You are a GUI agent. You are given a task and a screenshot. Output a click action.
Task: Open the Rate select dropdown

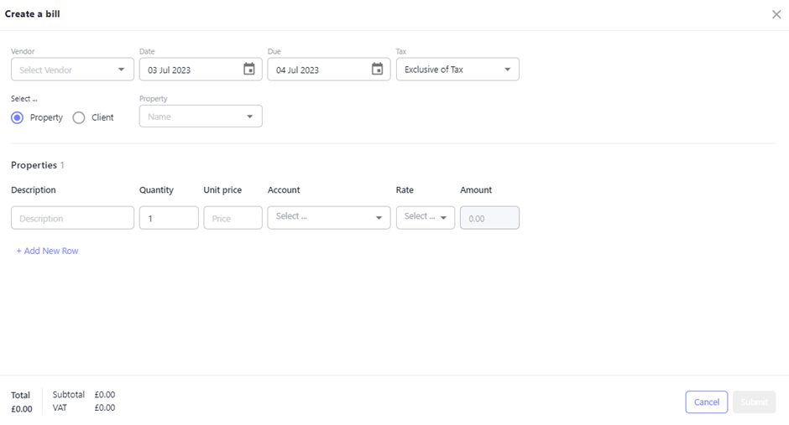(425, 217)
